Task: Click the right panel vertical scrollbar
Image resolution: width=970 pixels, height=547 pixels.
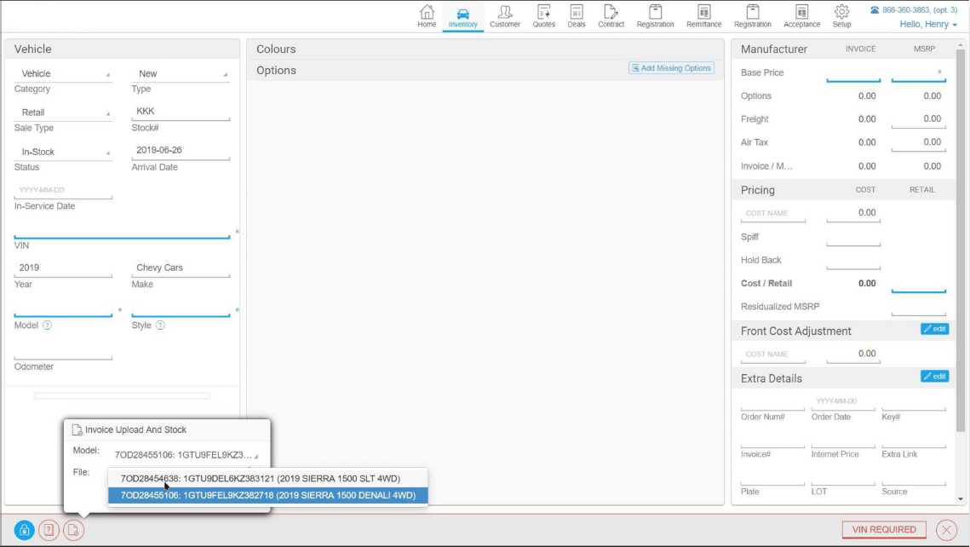Action: click(960, 240)
